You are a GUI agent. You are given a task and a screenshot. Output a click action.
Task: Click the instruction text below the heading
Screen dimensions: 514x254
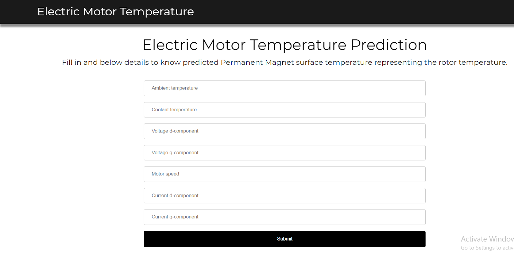point(285,62)
